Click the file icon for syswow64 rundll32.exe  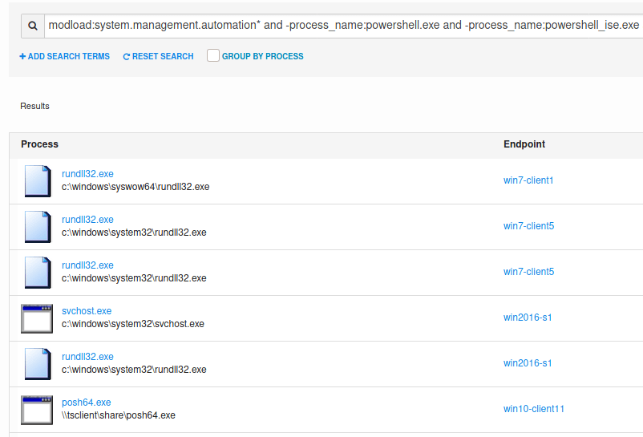pos(38,180)
